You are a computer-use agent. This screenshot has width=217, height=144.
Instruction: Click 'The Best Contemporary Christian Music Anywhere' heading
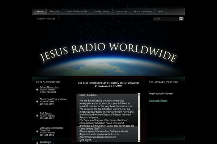click(109, 83)
